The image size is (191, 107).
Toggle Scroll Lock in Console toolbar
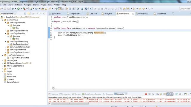161,94
